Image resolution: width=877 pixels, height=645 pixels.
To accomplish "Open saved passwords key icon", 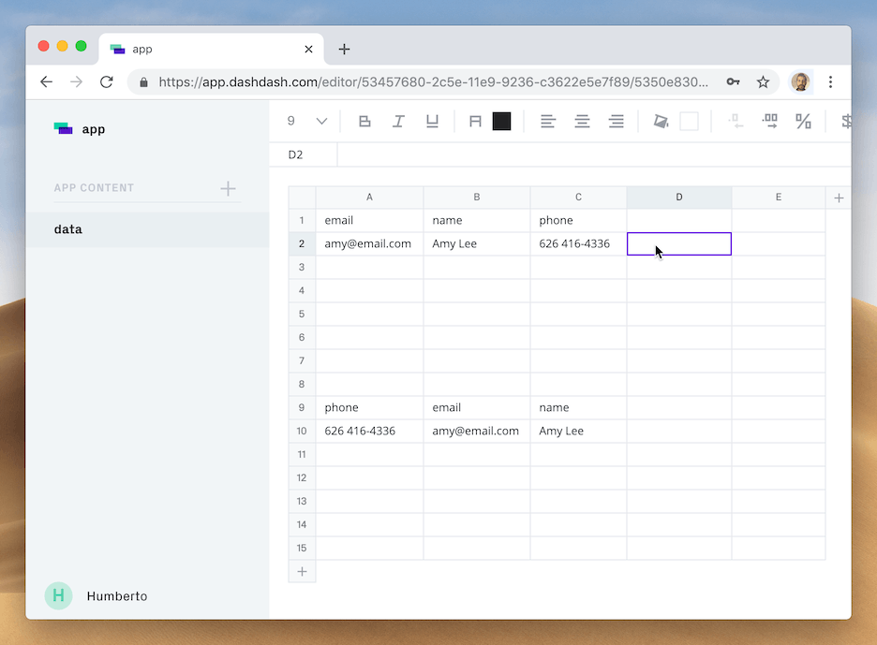I will pyautogui.click(x=733, y=82).
